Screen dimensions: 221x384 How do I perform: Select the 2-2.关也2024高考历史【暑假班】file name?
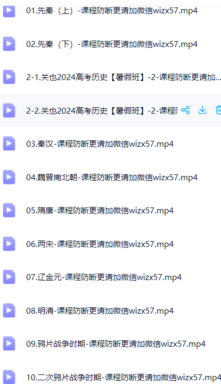(102, 111)
